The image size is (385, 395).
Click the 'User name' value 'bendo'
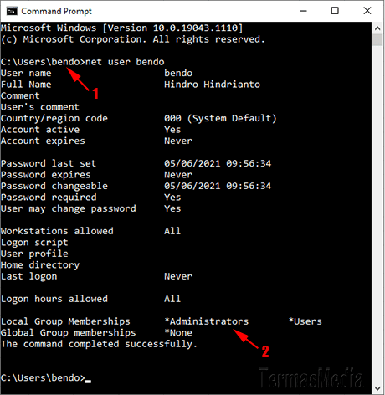pos(178,74)
